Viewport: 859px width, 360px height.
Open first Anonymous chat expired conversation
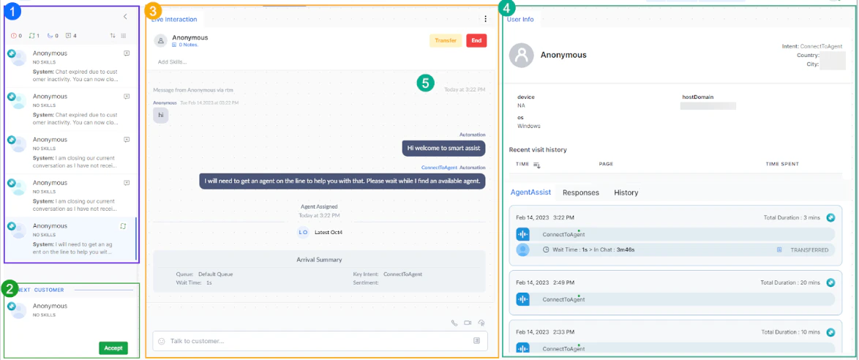(x=71, y=67)
